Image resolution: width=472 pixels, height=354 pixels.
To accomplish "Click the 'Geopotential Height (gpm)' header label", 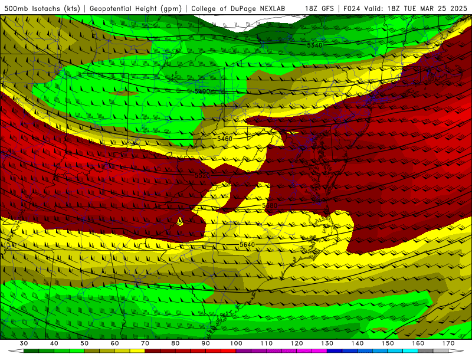I will [136, 9].
